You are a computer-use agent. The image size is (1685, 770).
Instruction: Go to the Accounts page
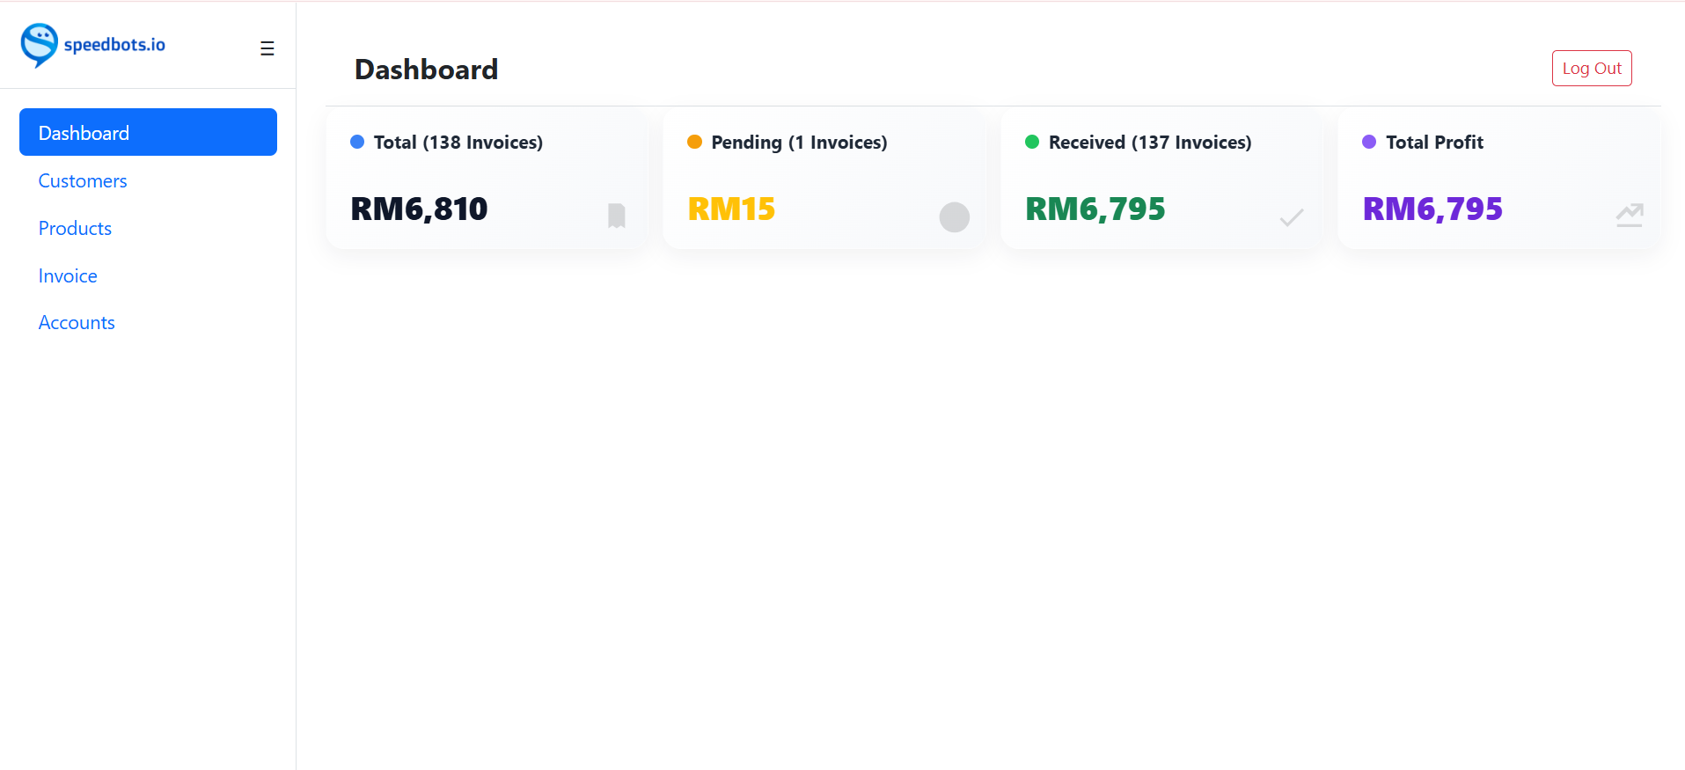[x=76, y=322]
